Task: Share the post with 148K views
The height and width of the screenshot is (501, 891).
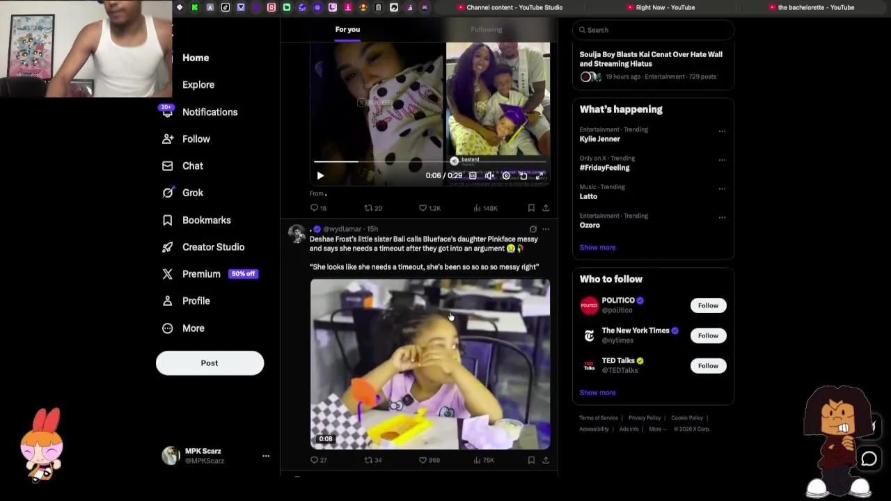Action: (x=546, y=208)
